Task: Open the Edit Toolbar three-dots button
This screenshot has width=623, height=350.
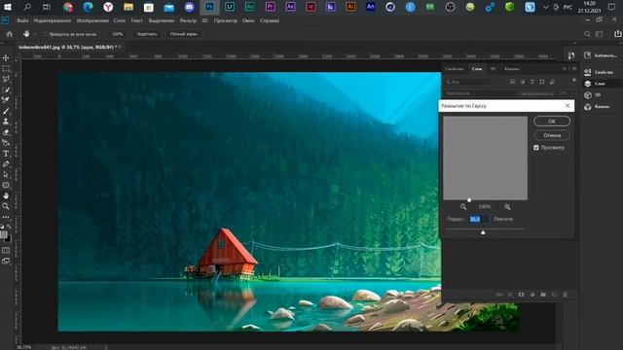Action: 6,217
